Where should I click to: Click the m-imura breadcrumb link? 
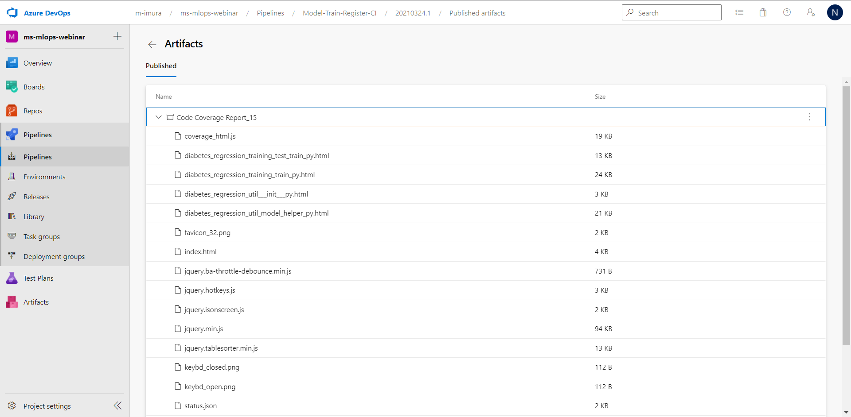(148, 13)
